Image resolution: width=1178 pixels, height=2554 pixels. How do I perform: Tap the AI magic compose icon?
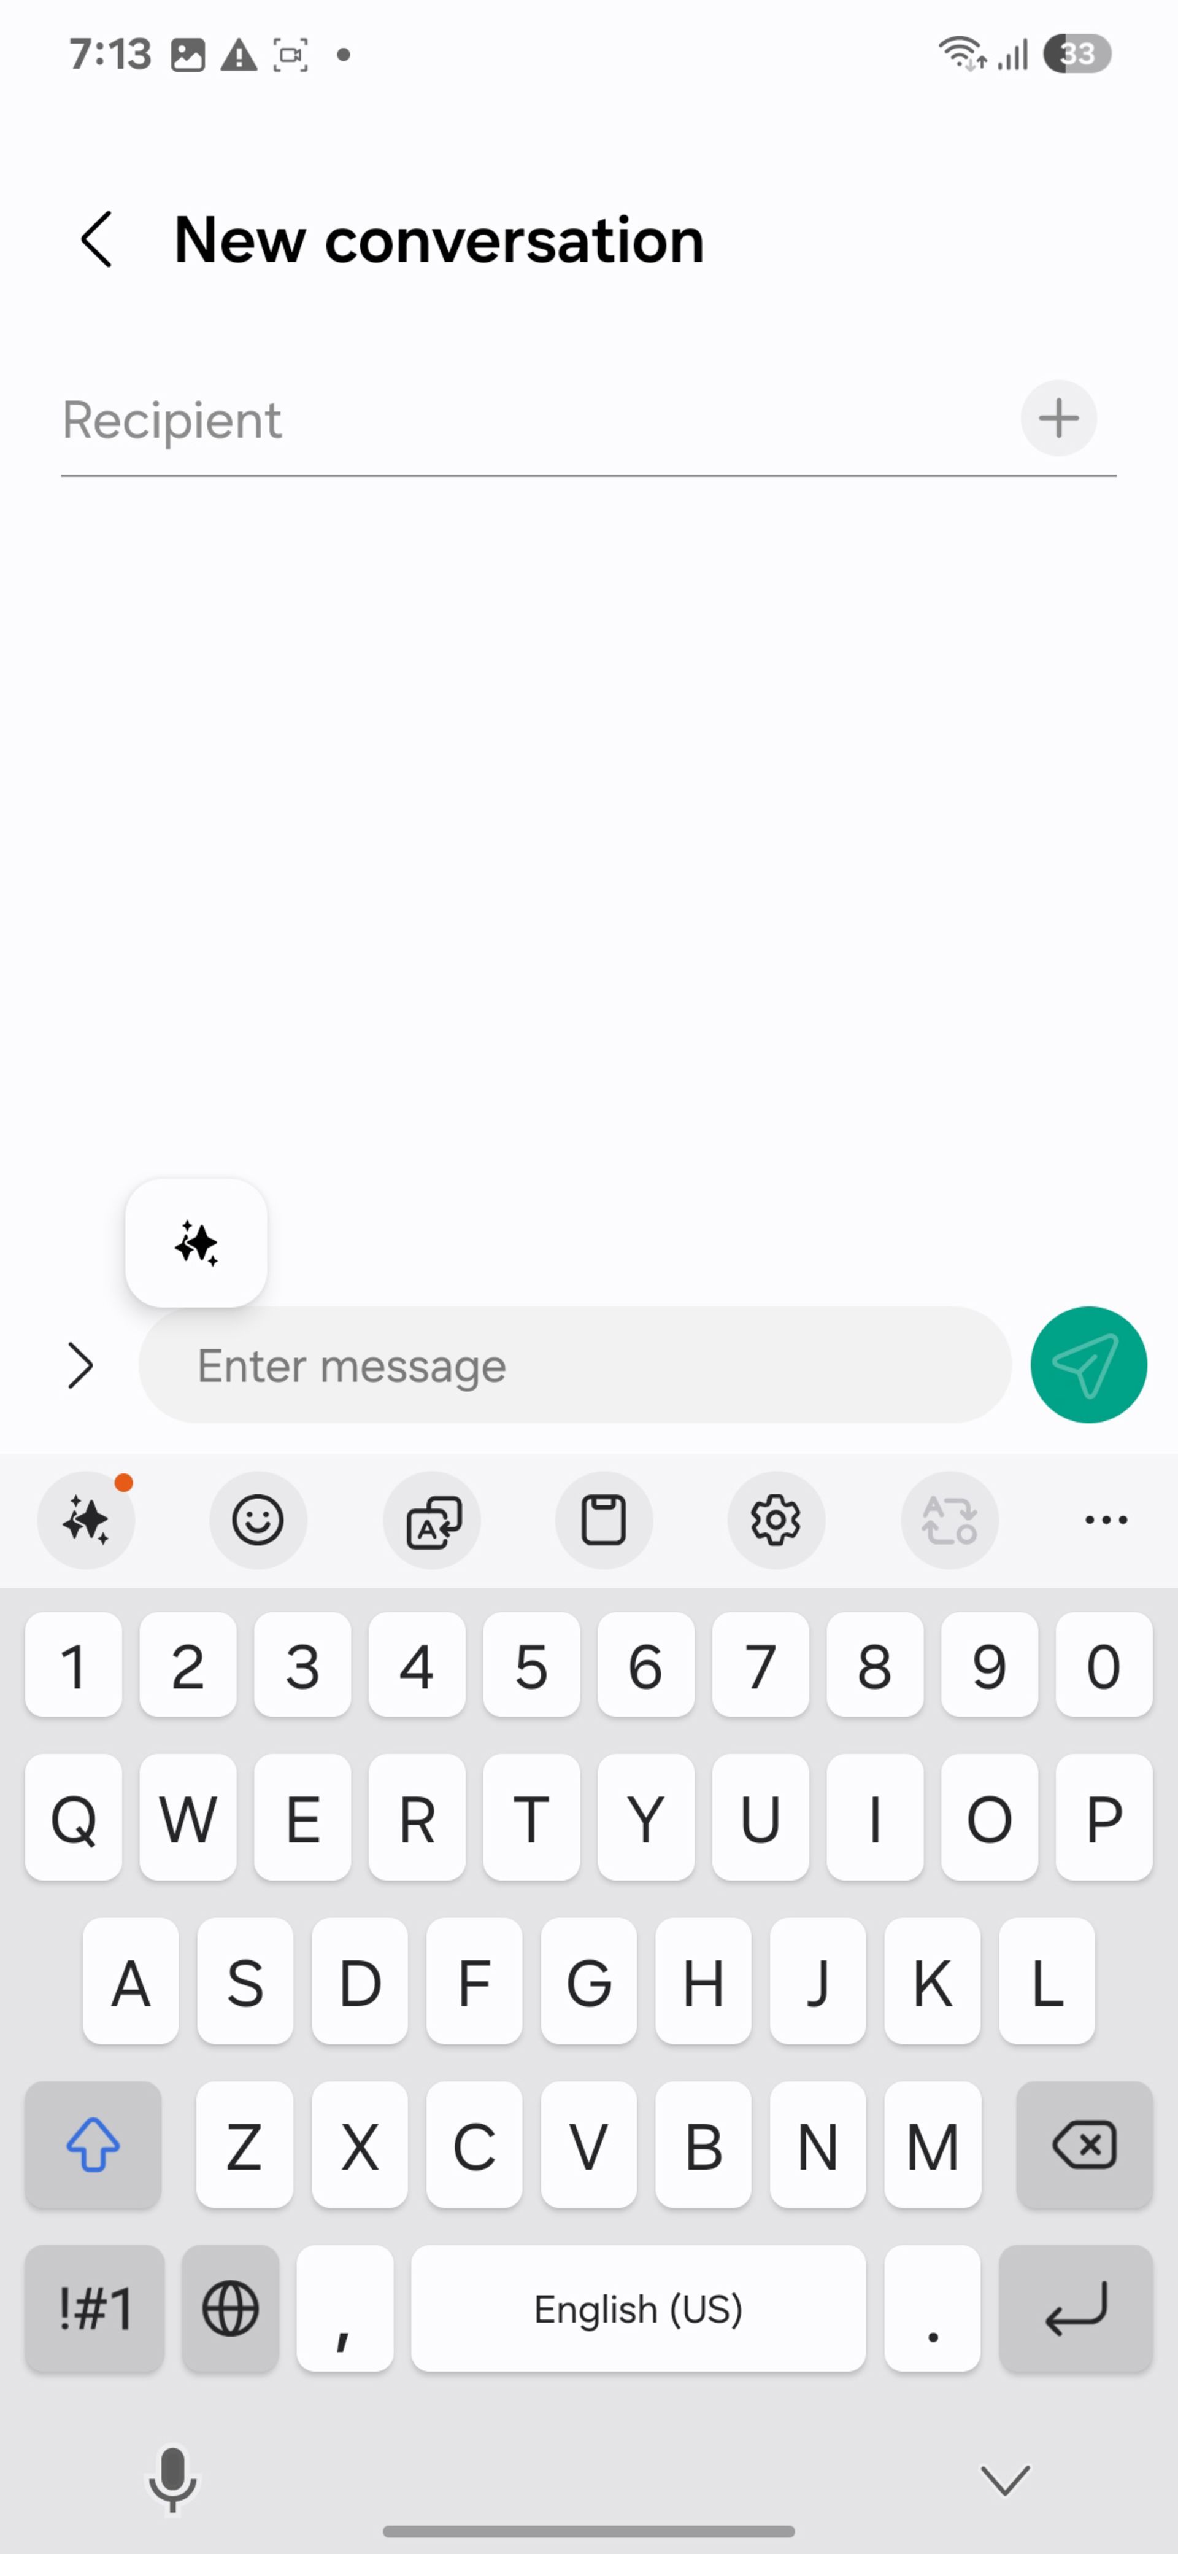[x=195, y=1241]
